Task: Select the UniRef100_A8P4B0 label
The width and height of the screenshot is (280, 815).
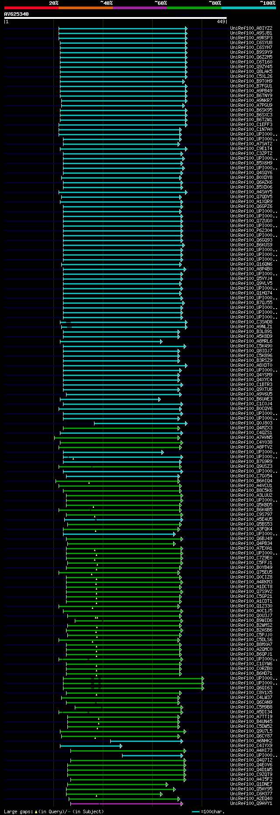Action: point(251,269)
